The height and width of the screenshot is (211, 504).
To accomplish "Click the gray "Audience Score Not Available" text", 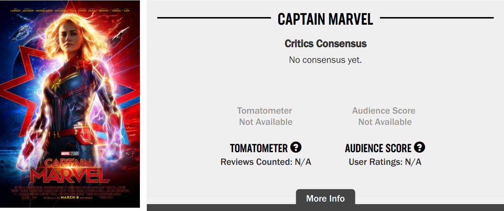I will (x=384, y=116).
